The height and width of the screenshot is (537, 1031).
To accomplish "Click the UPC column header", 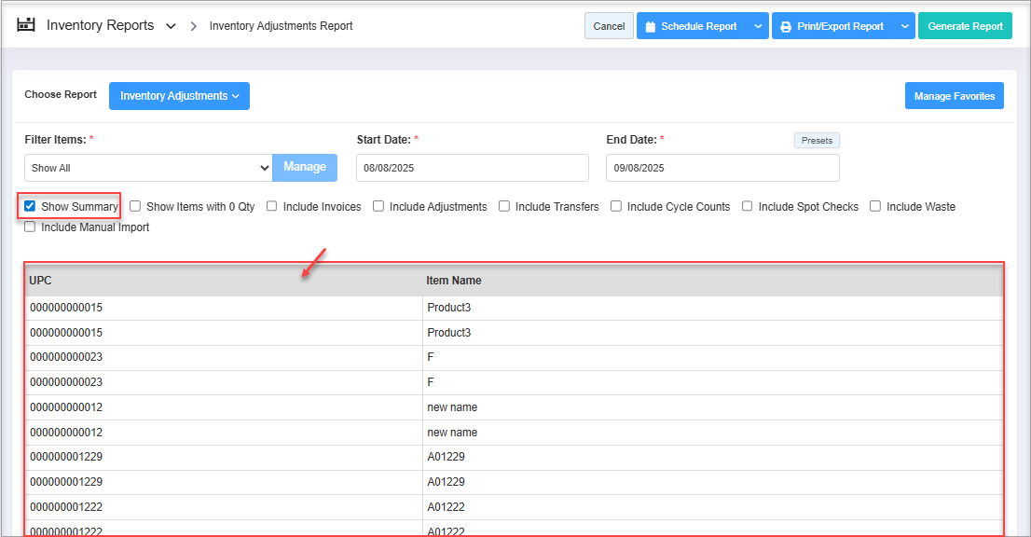I will [x=41, y=280].
